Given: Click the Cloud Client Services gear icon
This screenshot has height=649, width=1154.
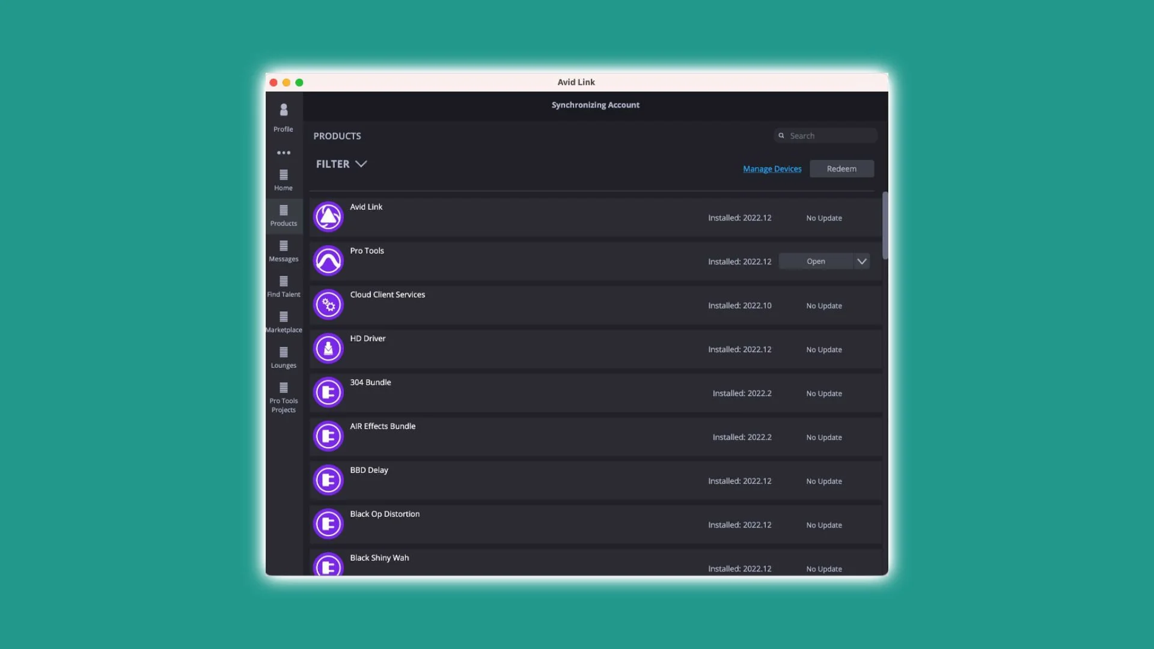Looking at the screenshot, I should point(328,305).
